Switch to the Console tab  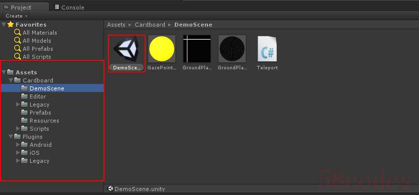click(x=69, y=7)
